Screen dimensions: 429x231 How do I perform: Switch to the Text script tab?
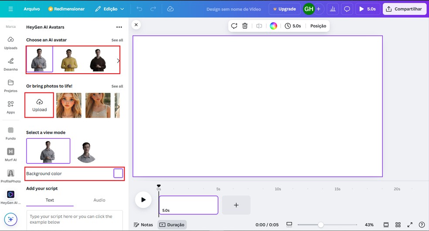tap(50, 200)
